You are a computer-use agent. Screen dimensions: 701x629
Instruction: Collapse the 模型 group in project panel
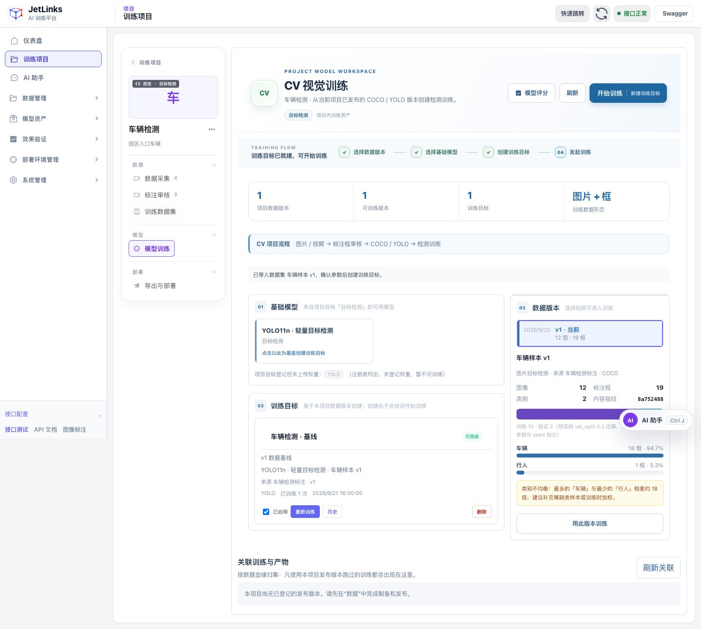click(214, 235)
